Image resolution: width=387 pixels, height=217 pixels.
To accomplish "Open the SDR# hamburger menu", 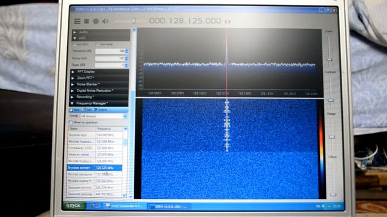I will click(77, 22).
